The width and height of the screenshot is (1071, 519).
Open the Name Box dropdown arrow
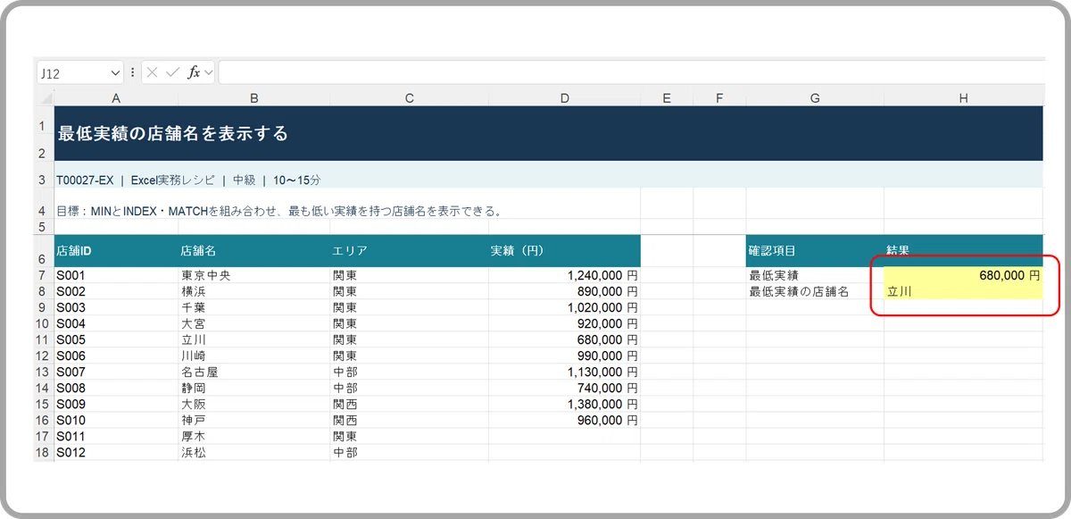click(x=115, y=72)
